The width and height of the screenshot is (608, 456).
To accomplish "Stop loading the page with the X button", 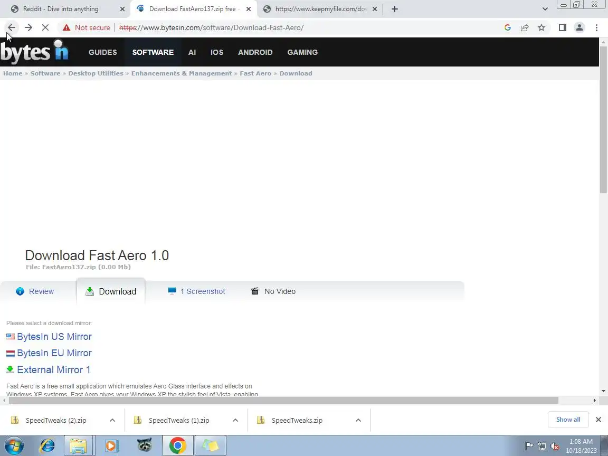I will [45, 27].
